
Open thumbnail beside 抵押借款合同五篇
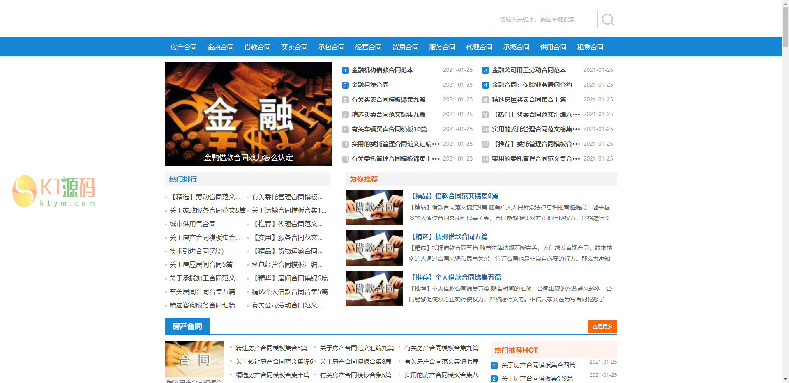(374, 248)
